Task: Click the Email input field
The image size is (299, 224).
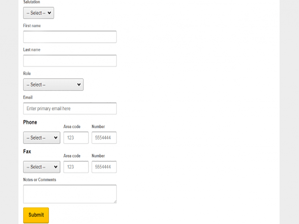Action: click(x=70, y=109)
